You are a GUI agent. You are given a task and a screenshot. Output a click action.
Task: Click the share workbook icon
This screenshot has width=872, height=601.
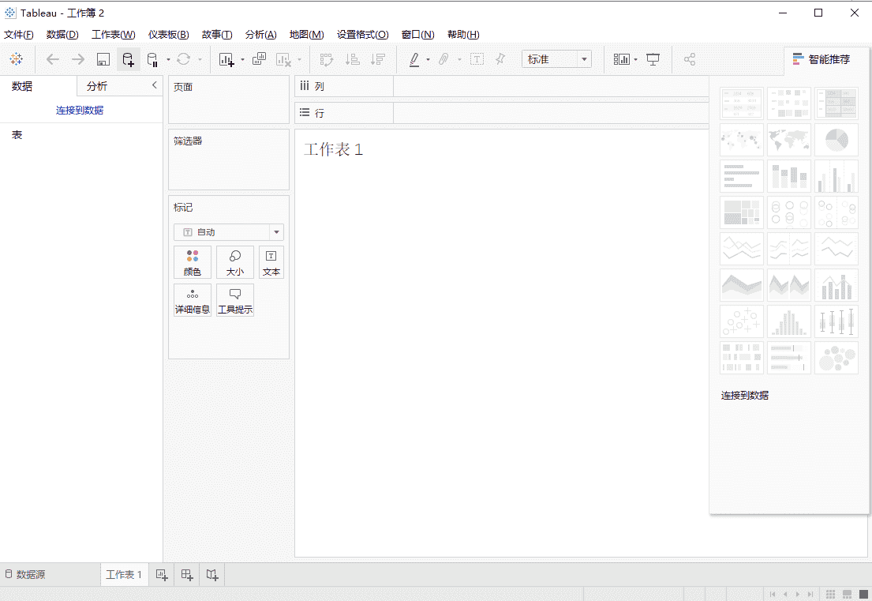(x=690, y=59)
